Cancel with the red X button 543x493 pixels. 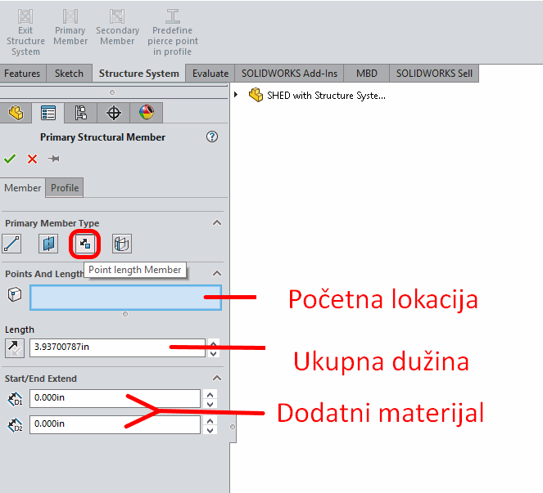click(32, 159)
